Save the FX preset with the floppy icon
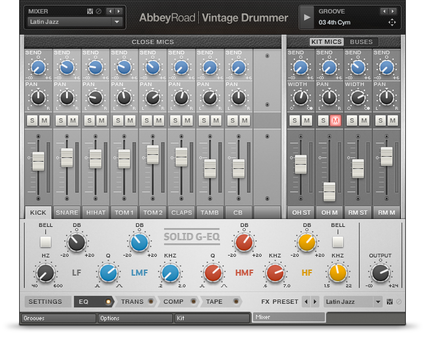This screenshot has height=337, width=425. tap(389, 302)
